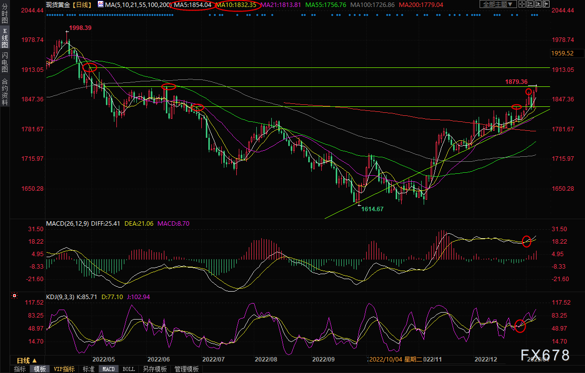This screenshot has height=373, width=585.
Task: Open the 合约资料 side tab
Action: [x=4, y=91]
